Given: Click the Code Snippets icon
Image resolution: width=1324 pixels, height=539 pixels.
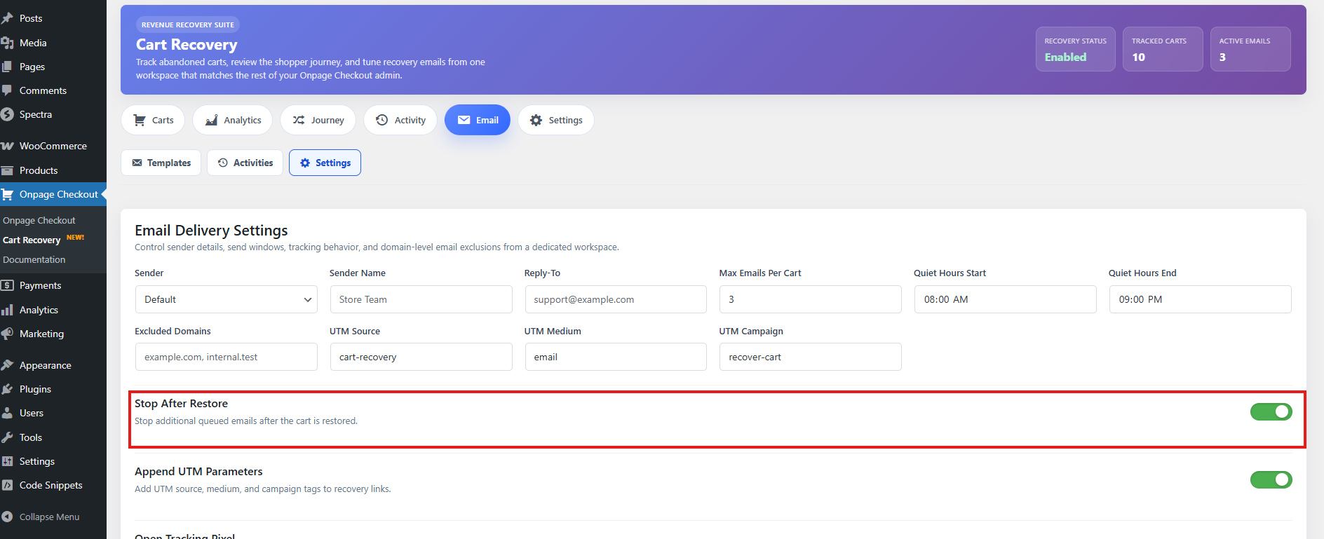Looking at the screenshot, I should tap(7, 485).
